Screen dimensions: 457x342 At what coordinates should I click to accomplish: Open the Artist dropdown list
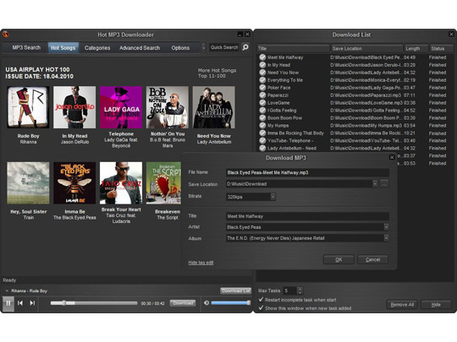(386, 227)
